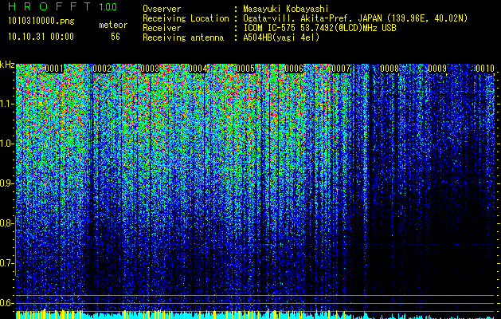501x319 pixels.
Task: Click the 0001 minute marker
Action: (54, 69)
